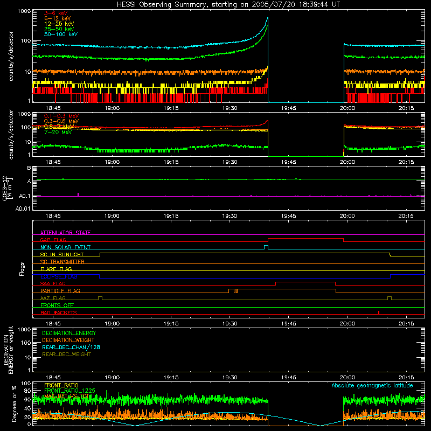
Task: Click the AA7_FLAG pulse near 18:57
Action: click(100, 298)
